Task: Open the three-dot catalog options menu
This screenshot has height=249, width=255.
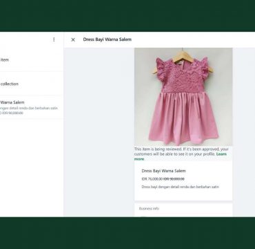Action: point(54,39)
